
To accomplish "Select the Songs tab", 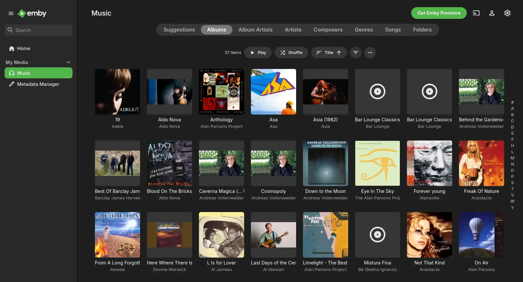I will pos(393,30).
